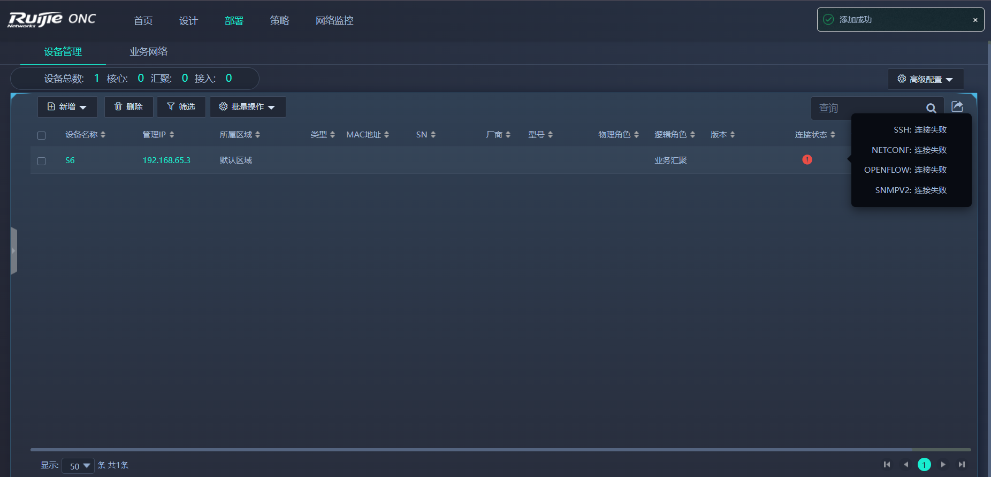Click the red connection error status icon

807,159
